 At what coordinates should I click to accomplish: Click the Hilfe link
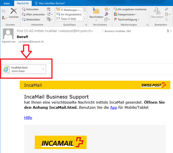click(28, 118)
